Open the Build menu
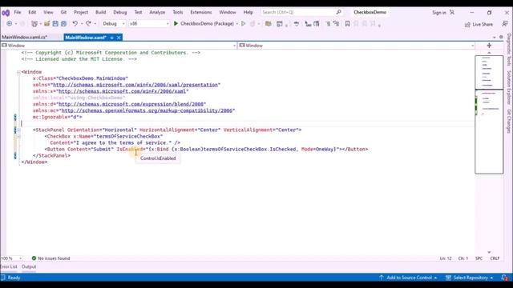The image size is (513, 288). 100,12
